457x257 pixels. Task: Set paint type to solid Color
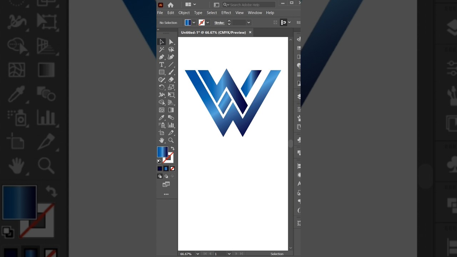pyautogui.click(x=160, y=168)
